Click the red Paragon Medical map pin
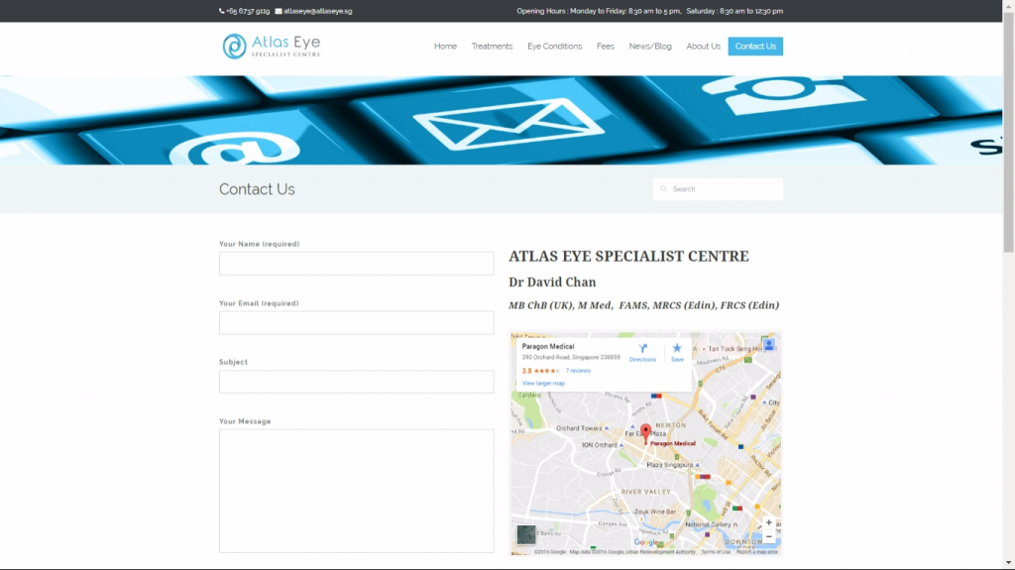Viewport: 1015px width, 570px height. point(645,432)
